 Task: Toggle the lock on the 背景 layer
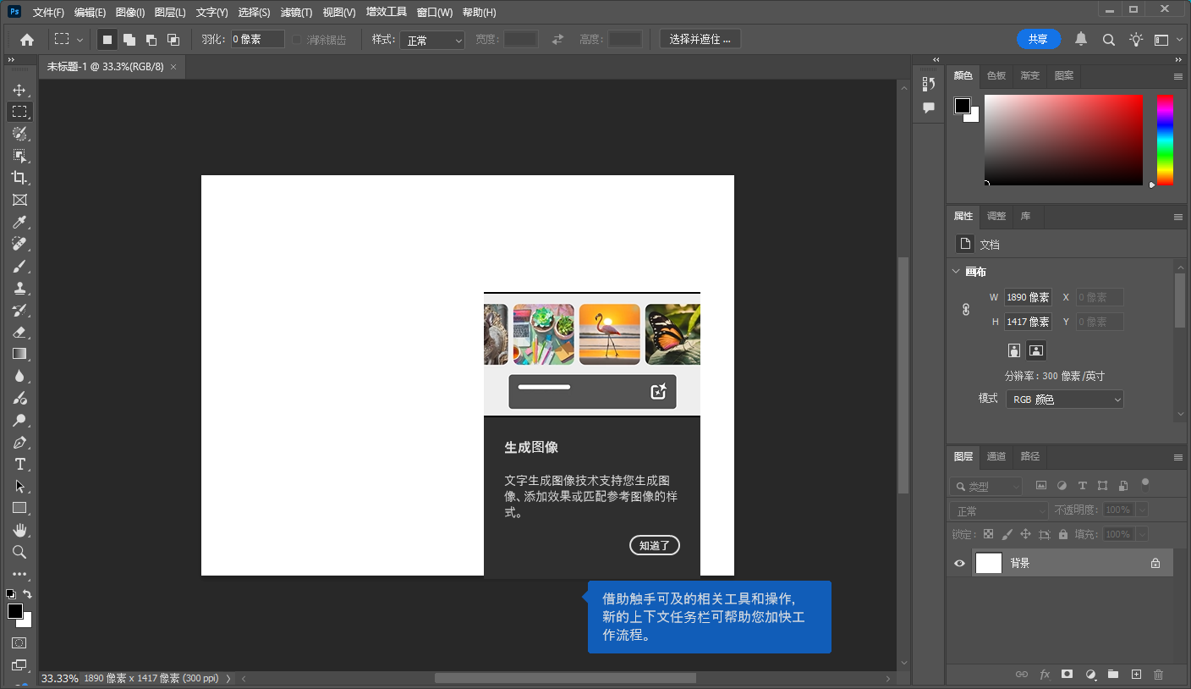(1155, 563)
